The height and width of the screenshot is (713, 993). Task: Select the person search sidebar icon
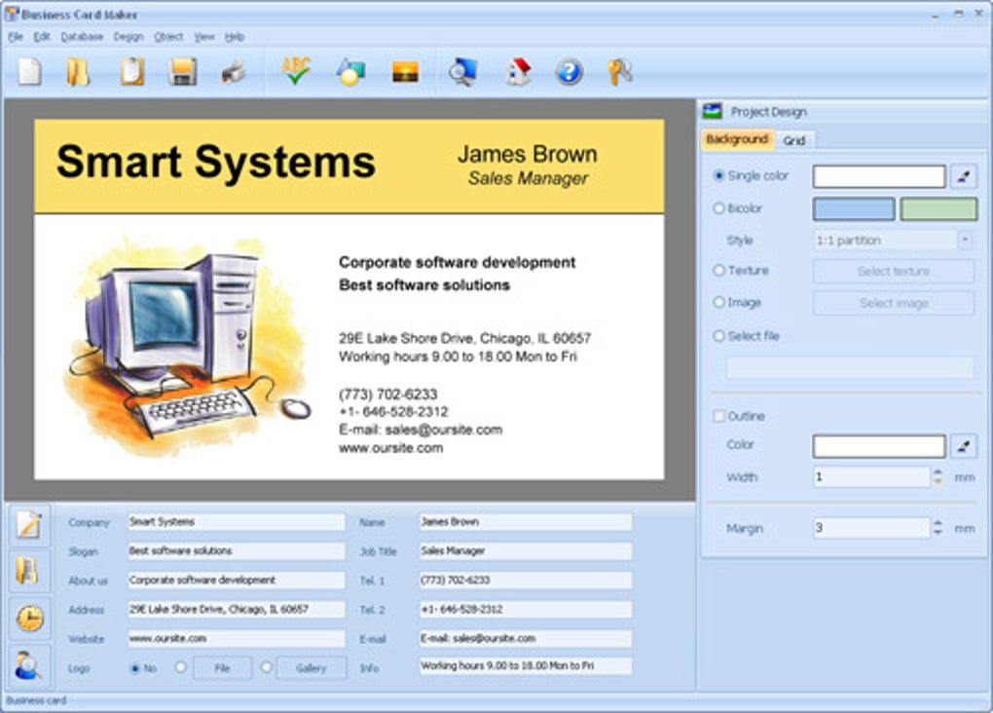(29, 665)
